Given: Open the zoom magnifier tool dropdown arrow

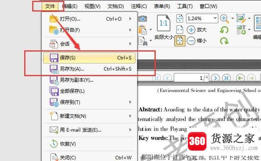Looking at the screenshot, I should pyautogui.click(x=232, y=18).
